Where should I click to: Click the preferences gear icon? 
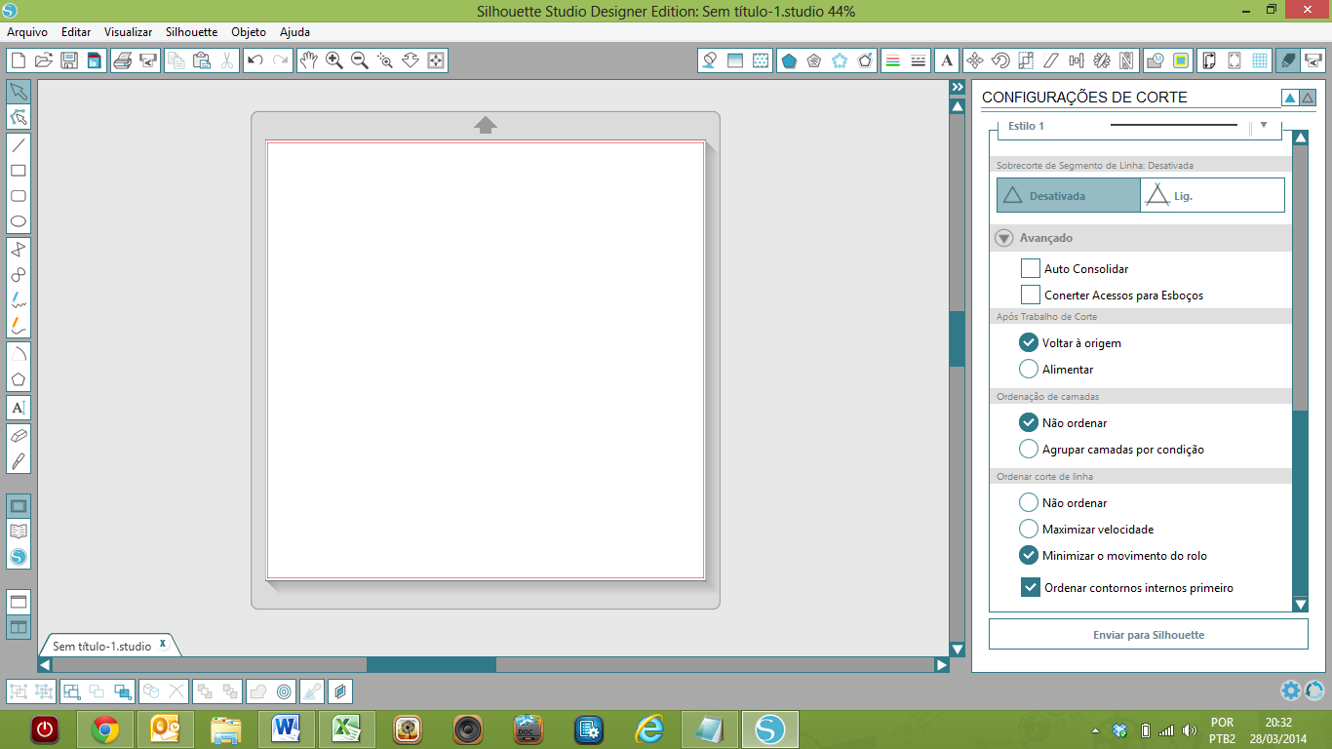tap(1290, 690)
